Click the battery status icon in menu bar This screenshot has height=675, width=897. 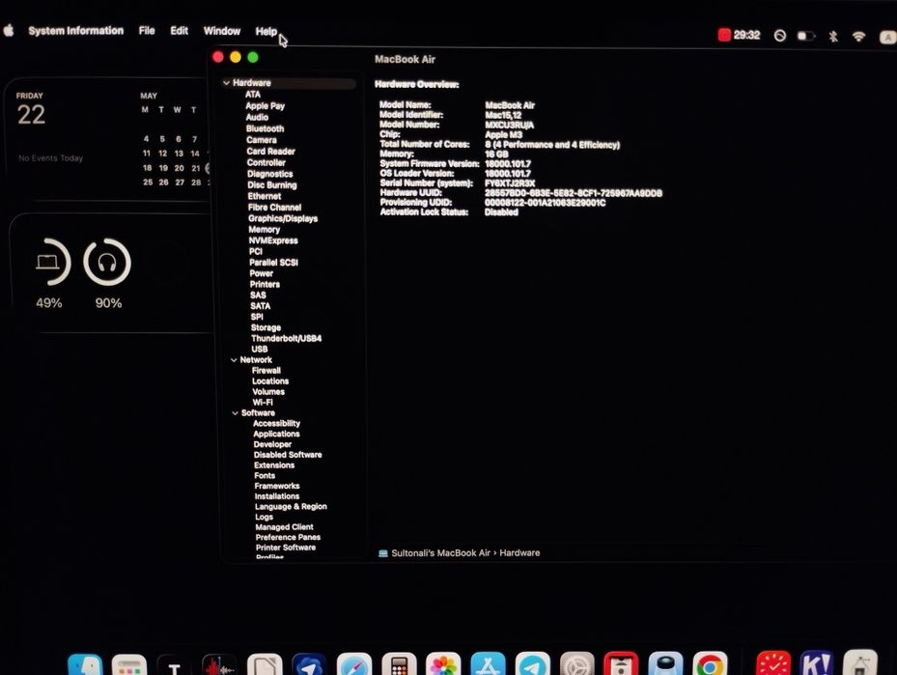pos(806,36)
